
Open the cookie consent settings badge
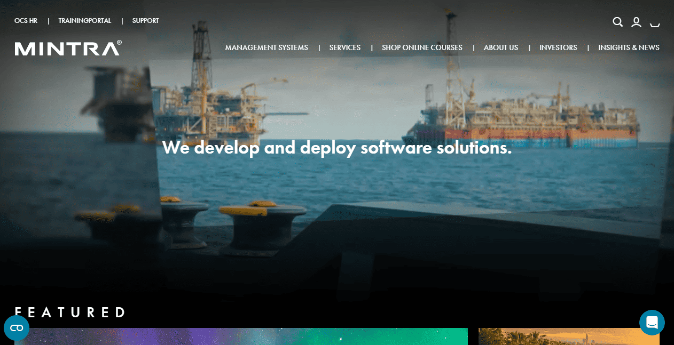click(17, 328)
